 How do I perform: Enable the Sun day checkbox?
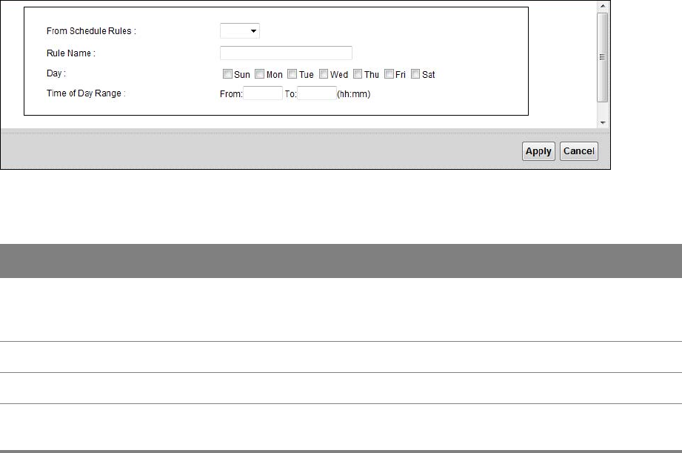227,74
